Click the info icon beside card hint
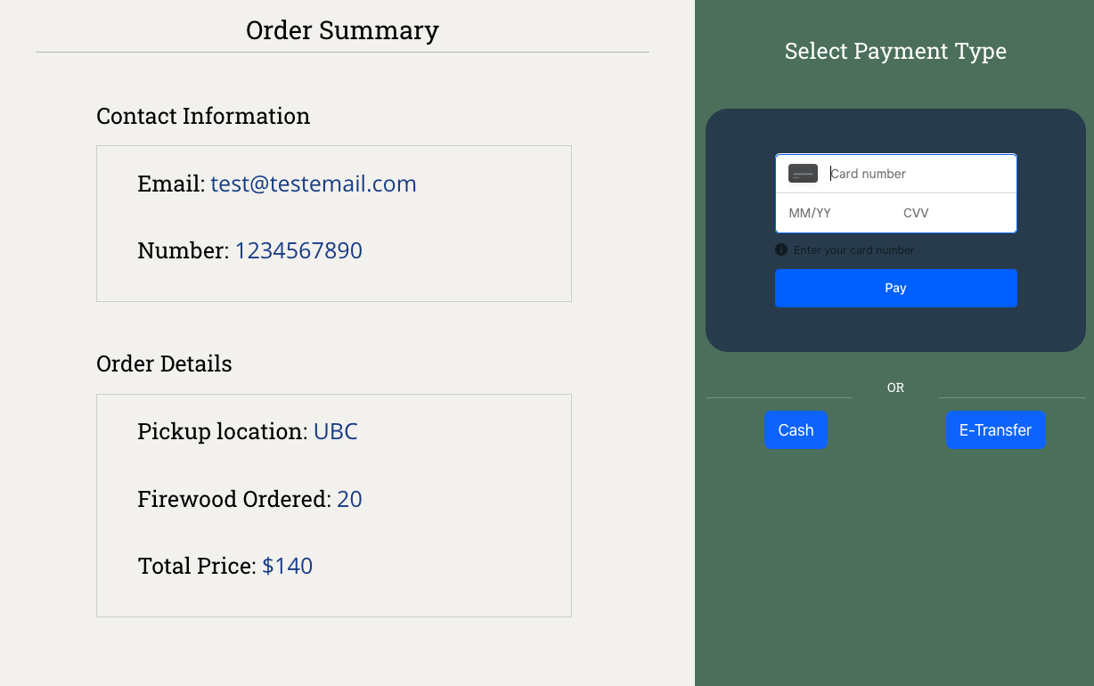 (781, 250)
